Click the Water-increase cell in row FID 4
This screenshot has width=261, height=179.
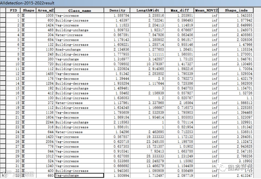80,35
